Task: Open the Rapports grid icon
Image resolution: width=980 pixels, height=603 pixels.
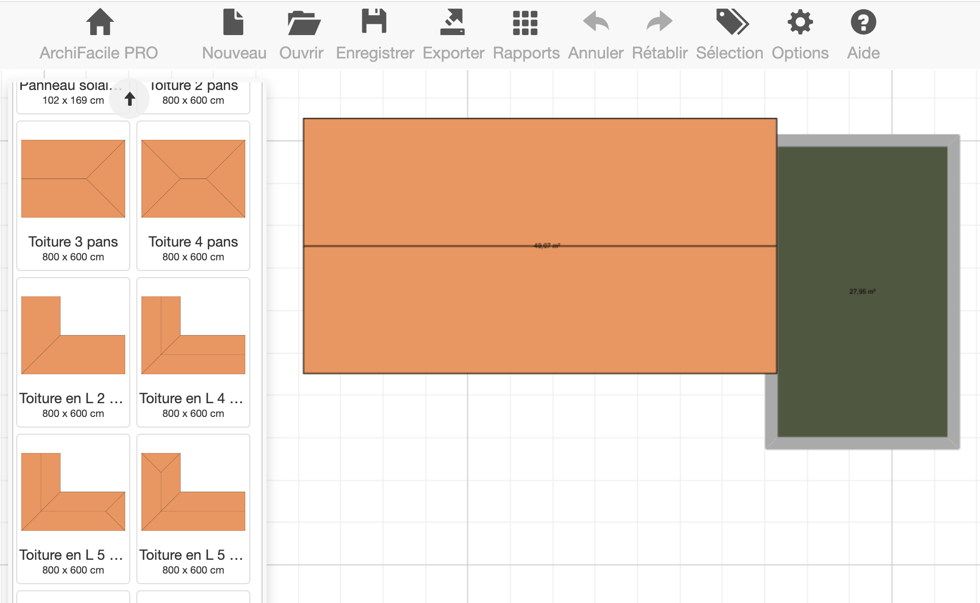Action: click(525, 23)
